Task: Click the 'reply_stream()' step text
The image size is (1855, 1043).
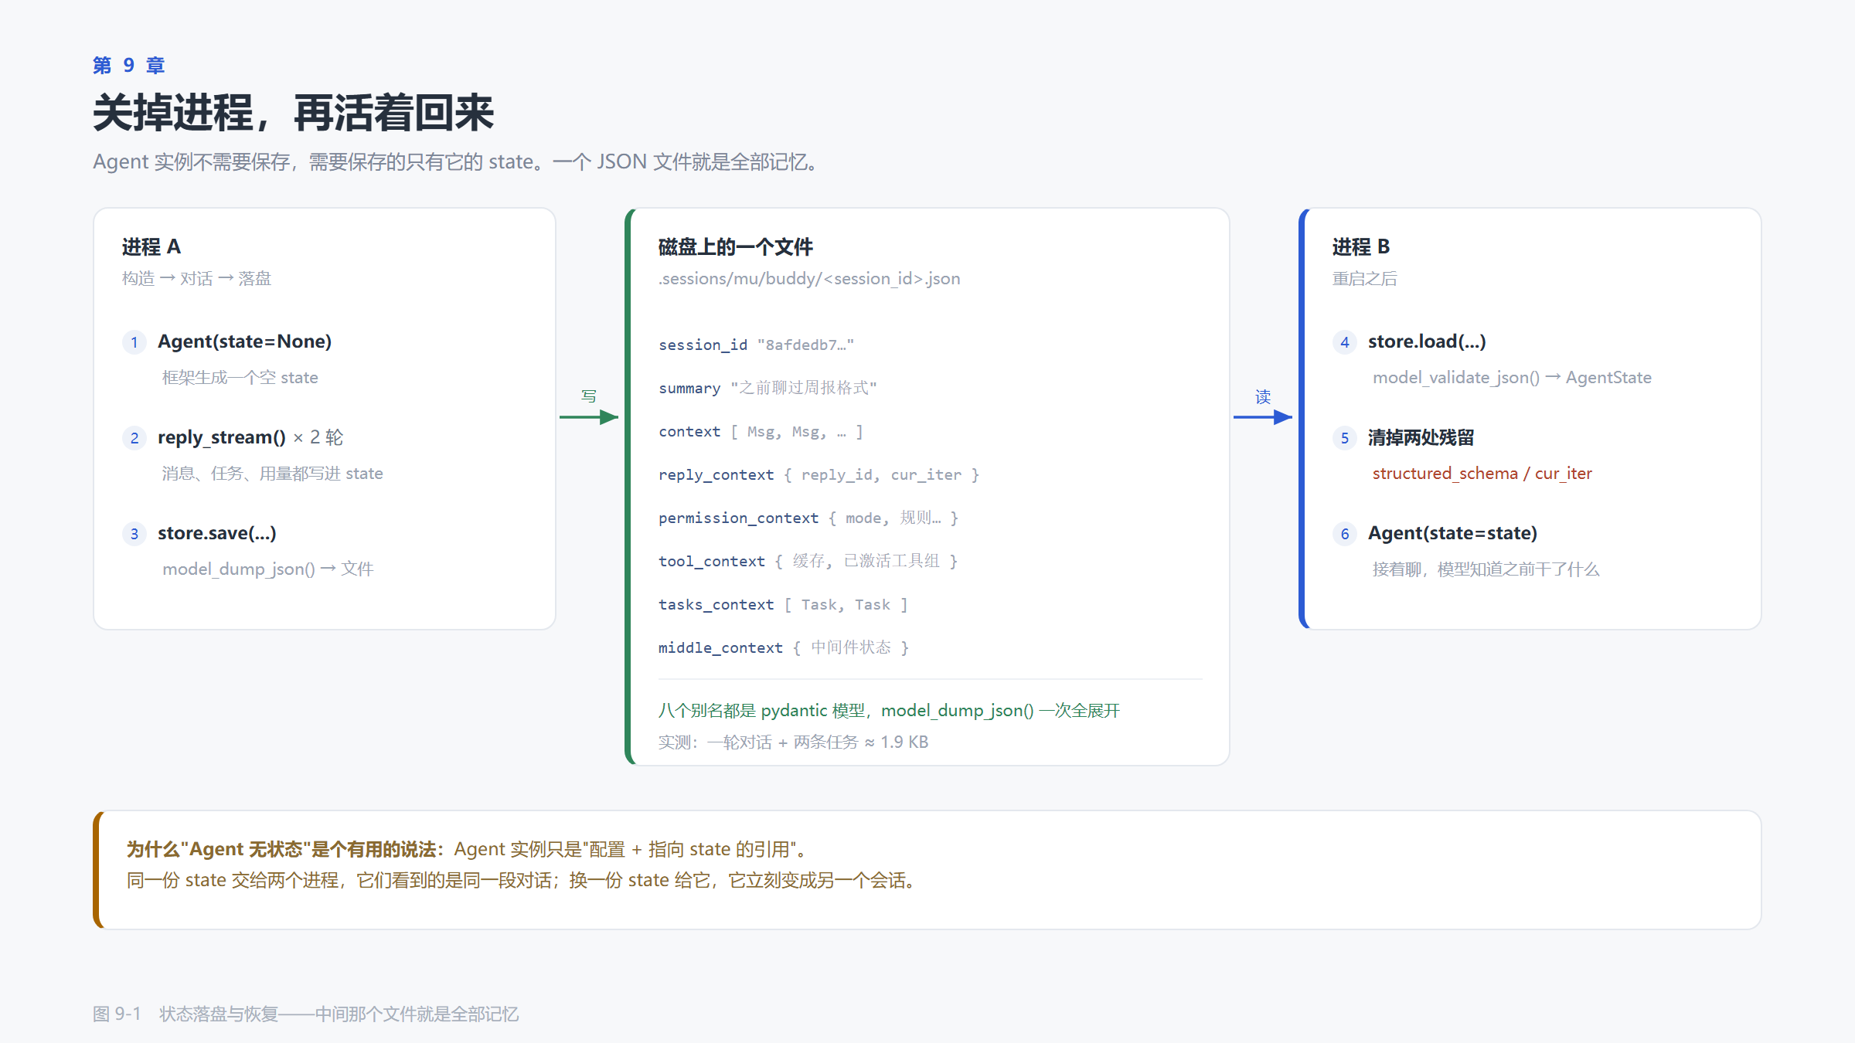Action: click(222, 437)
